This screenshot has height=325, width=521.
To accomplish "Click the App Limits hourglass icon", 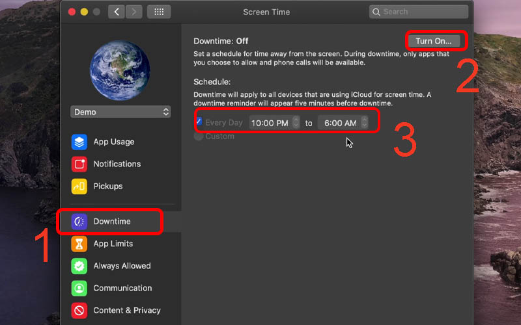I will click(x=79, y=244).
